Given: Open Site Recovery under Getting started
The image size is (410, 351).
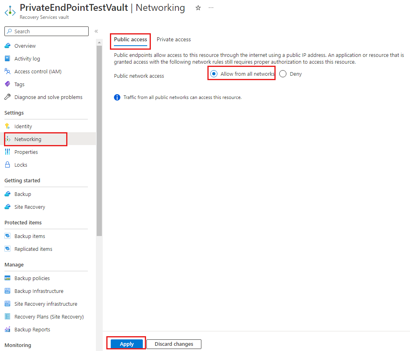Looking at the screenshot, I should (x=30, y=207).
